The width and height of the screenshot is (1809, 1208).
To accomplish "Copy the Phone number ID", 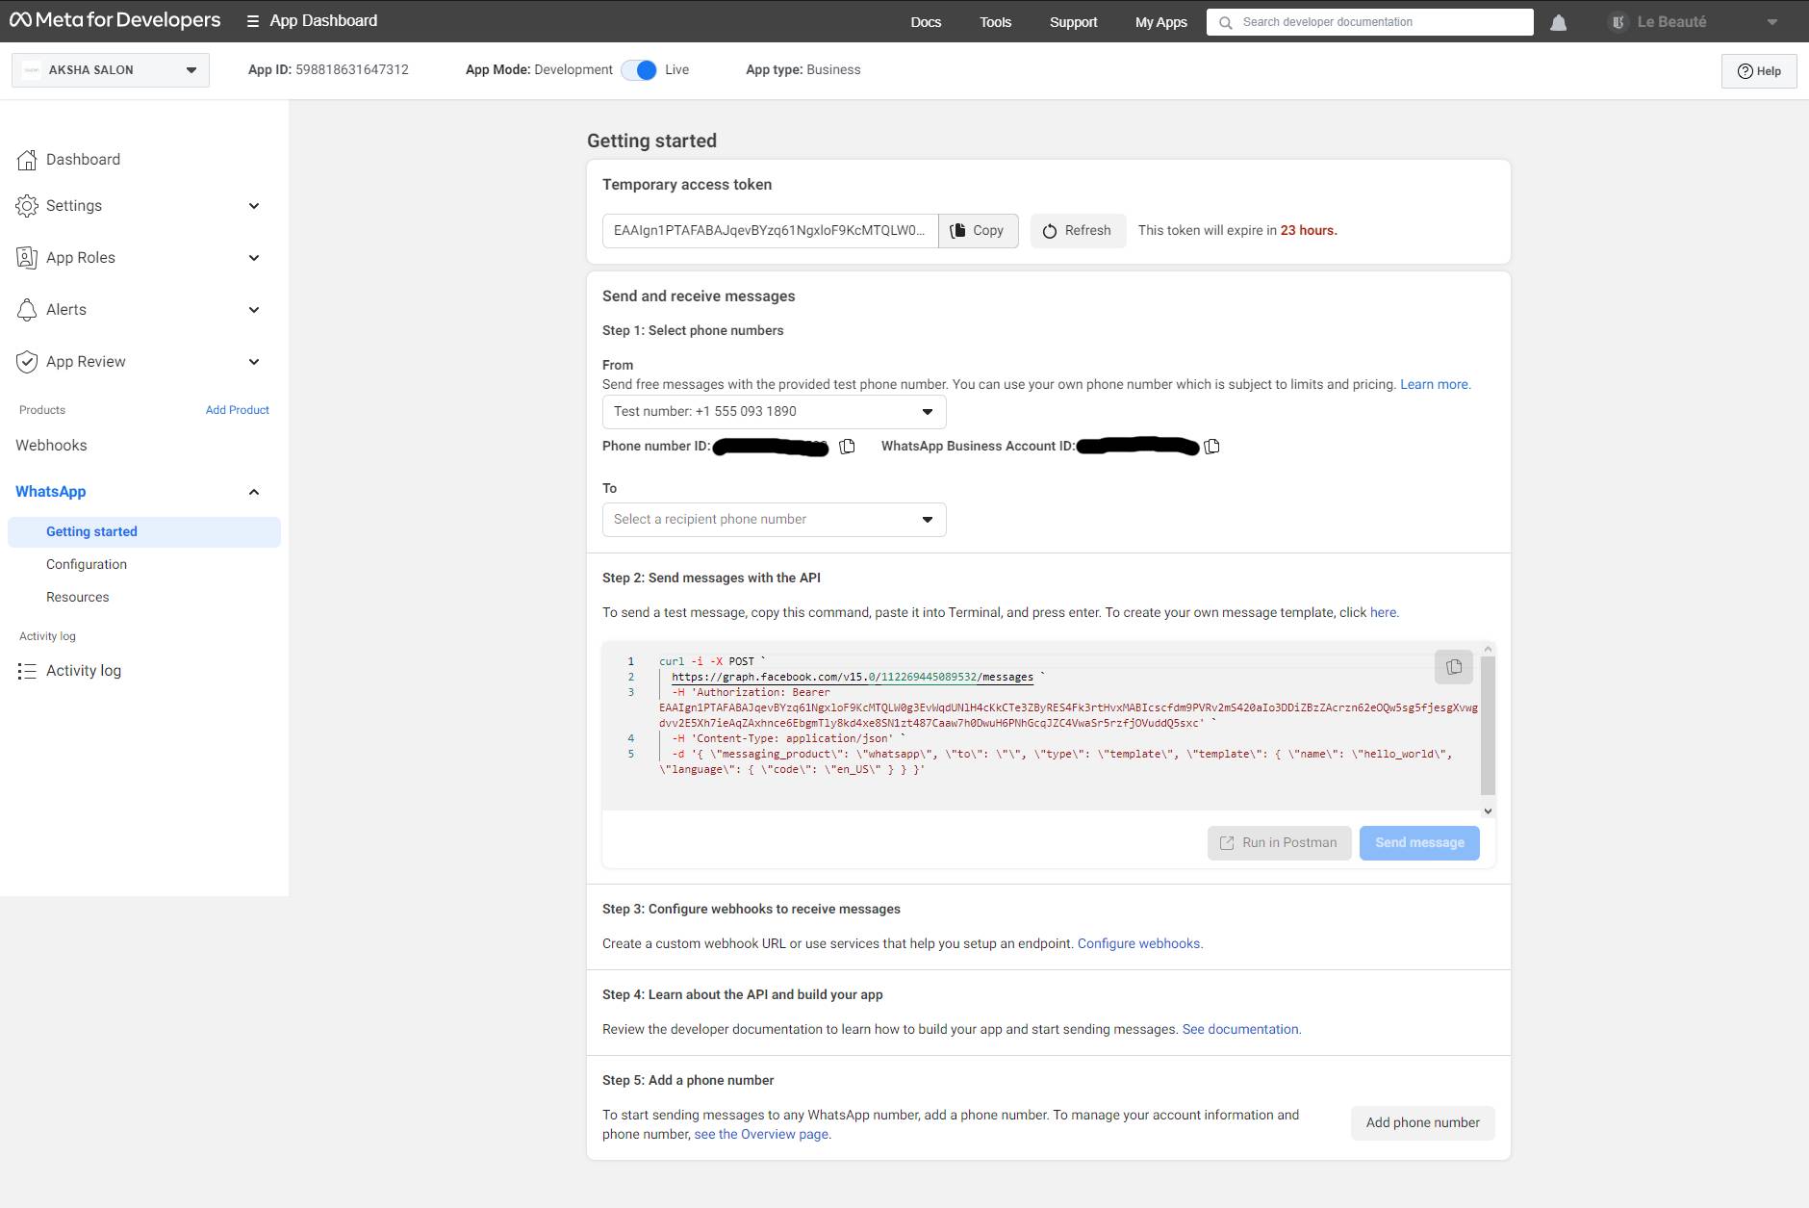I will pyautogui.click(x=847, y=446).
